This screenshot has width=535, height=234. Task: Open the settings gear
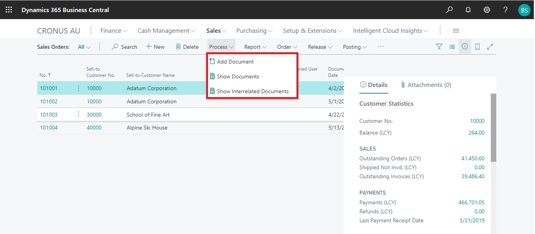(x=487, y=10)
